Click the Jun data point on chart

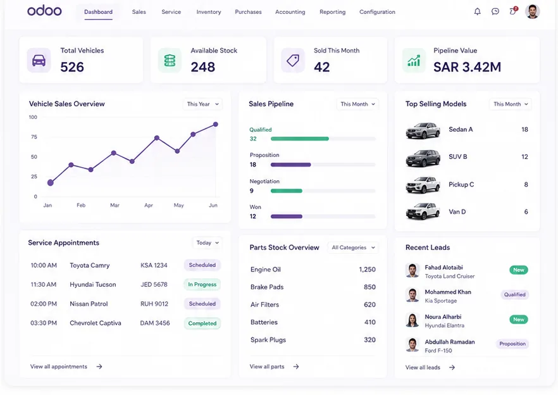[x=216, y=124]
